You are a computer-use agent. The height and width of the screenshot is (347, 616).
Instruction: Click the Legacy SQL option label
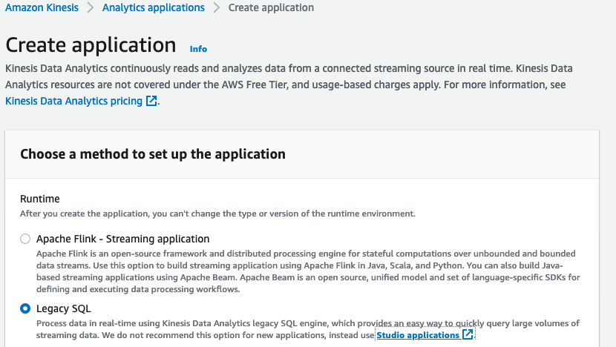tap(64, 308)
